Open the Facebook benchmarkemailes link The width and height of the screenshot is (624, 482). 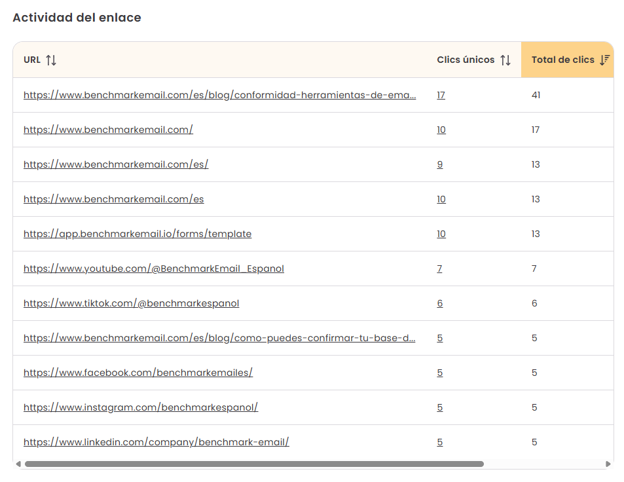click(x=138, y=373)
